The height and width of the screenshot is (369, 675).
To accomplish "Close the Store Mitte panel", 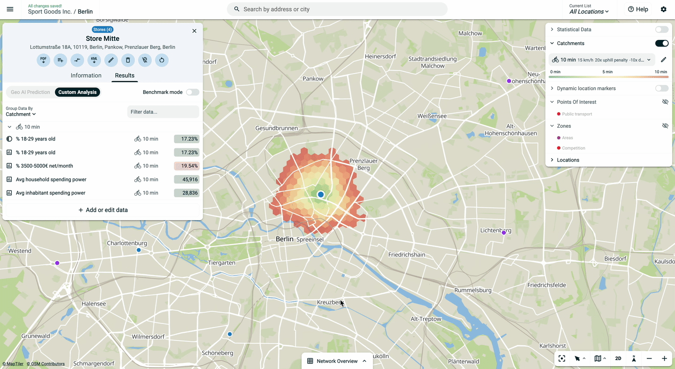I will [194, 31].
